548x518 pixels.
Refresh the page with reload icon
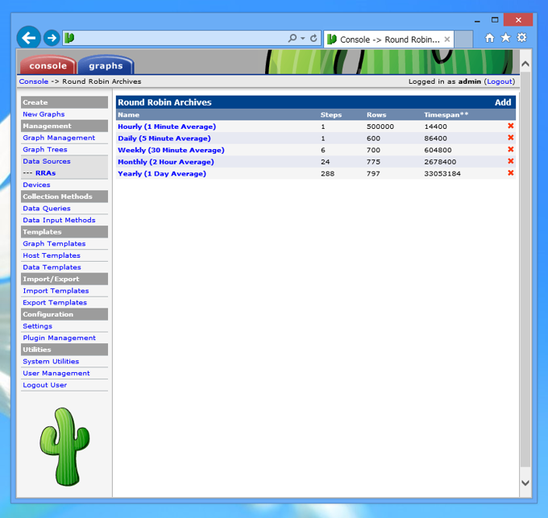tap(313, 38)
